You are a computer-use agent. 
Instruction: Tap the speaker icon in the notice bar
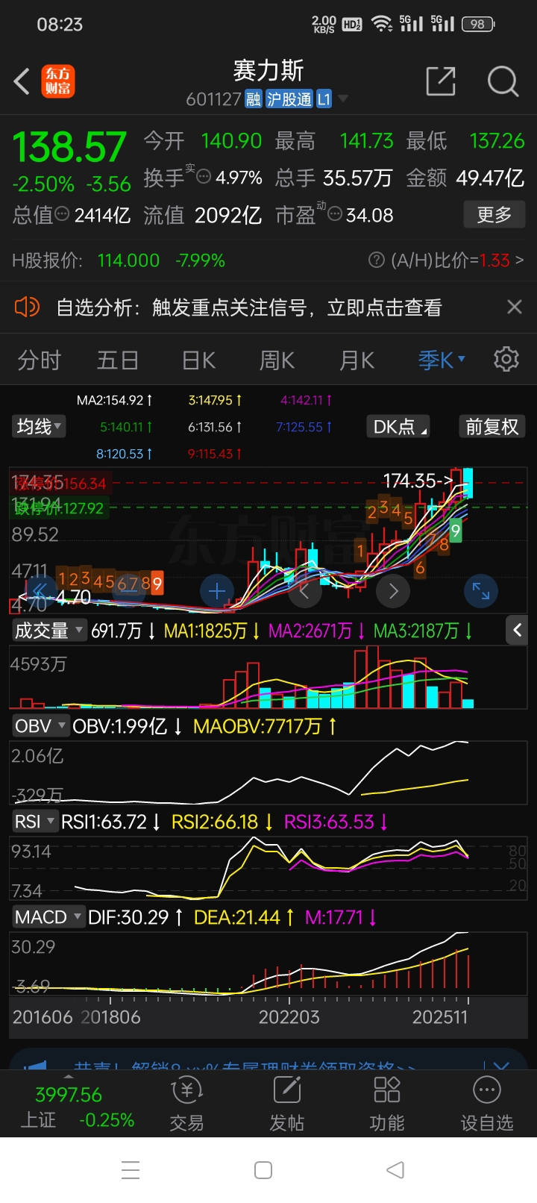pos(27,307)
